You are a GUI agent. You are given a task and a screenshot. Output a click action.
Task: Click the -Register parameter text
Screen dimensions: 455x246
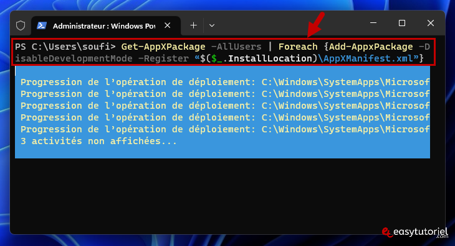tap(163, 58)
